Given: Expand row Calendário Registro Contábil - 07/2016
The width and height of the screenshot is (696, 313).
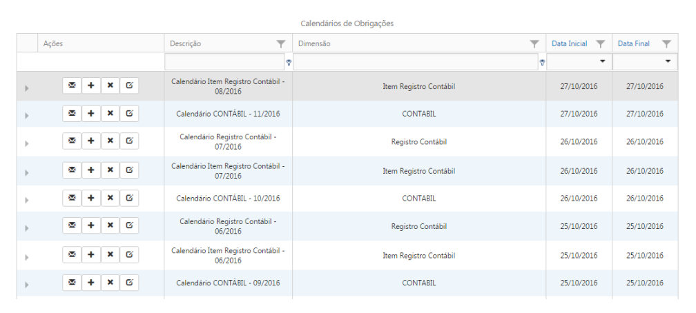Looking at the screenshot, I should point(27,143).
